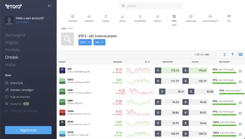Open the filter funnel icon
Viewport: 245px width, 139px height.
click(233, 54)
